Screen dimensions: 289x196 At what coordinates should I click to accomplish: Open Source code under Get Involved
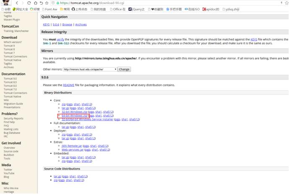tap(11, 152)
